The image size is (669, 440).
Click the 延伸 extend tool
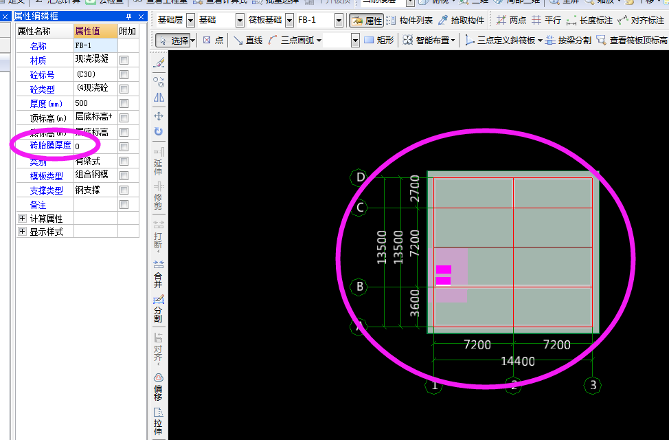coord(158,162)
